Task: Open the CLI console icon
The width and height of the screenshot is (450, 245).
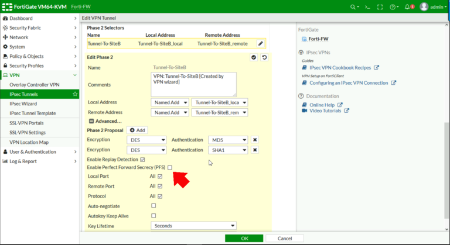Action: tap(367, 7)
